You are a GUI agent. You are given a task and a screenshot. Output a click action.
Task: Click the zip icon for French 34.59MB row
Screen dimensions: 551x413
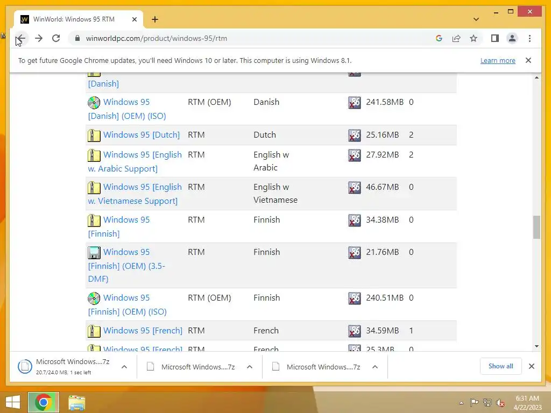click(x=94, y=331)
